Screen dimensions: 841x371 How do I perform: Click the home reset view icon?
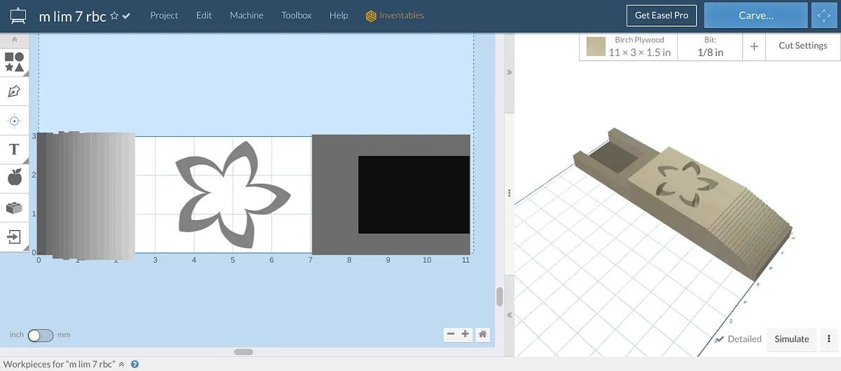pos(482,335)
